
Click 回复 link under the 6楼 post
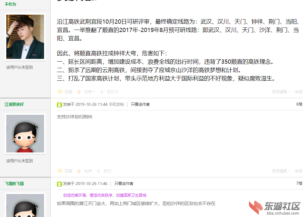tap(68, 171)
